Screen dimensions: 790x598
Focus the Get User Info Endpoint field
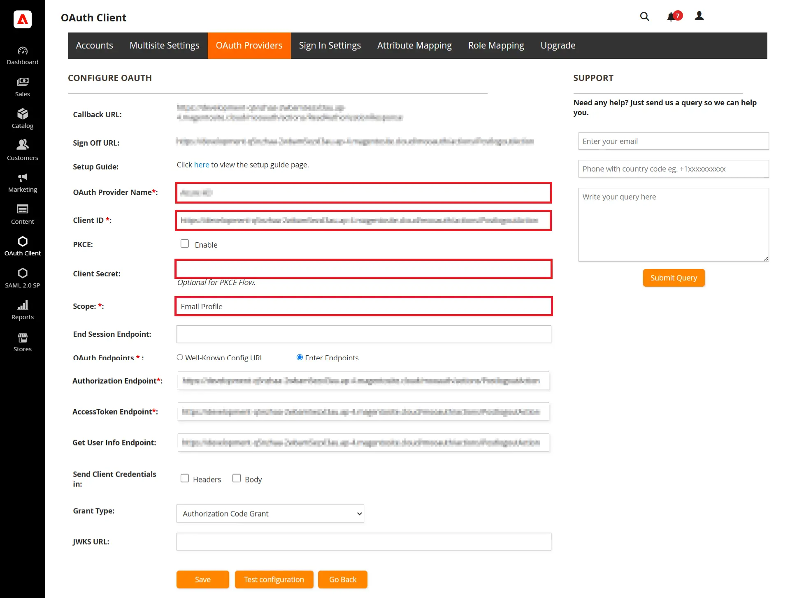363,443
